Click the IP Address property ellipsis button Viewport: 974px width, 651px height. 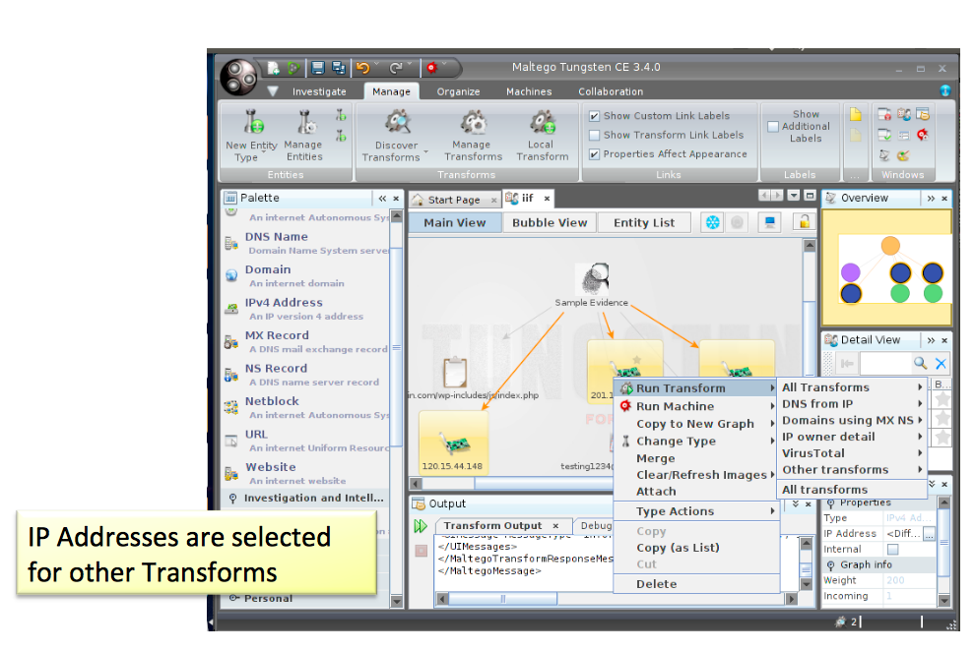pyautogui.click(x=930, y=534)
